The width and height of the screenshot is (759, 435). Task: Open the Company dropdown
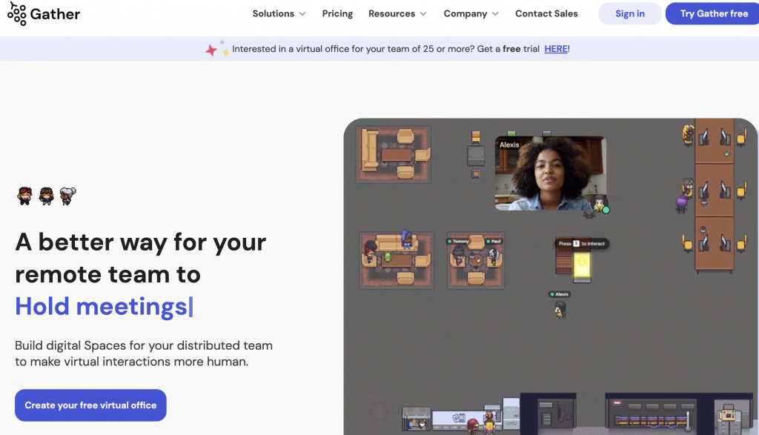coord(465,13)
